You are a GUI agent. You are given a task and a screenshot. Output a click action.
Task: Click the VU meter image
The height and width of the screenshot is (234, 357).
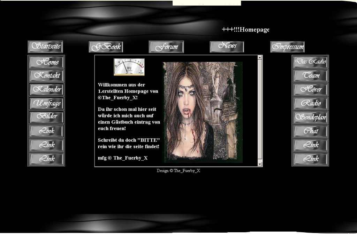point(129,67)
